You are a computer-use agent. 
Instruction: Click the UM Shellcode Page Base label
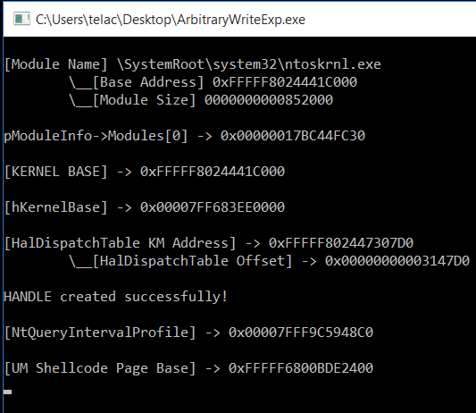[x=100, y=368]
